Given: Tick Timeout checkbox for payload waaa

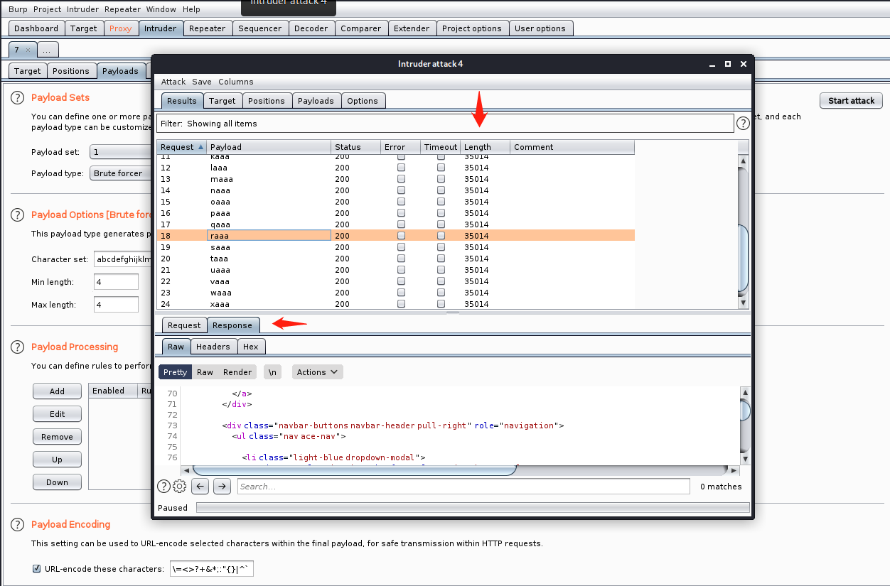Looking at the screenshot, I should (x=441, y=293).
